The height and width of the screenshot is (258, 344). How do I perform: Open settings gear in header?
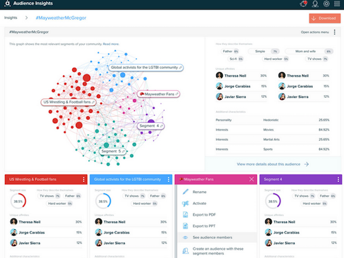click(326, 4)
